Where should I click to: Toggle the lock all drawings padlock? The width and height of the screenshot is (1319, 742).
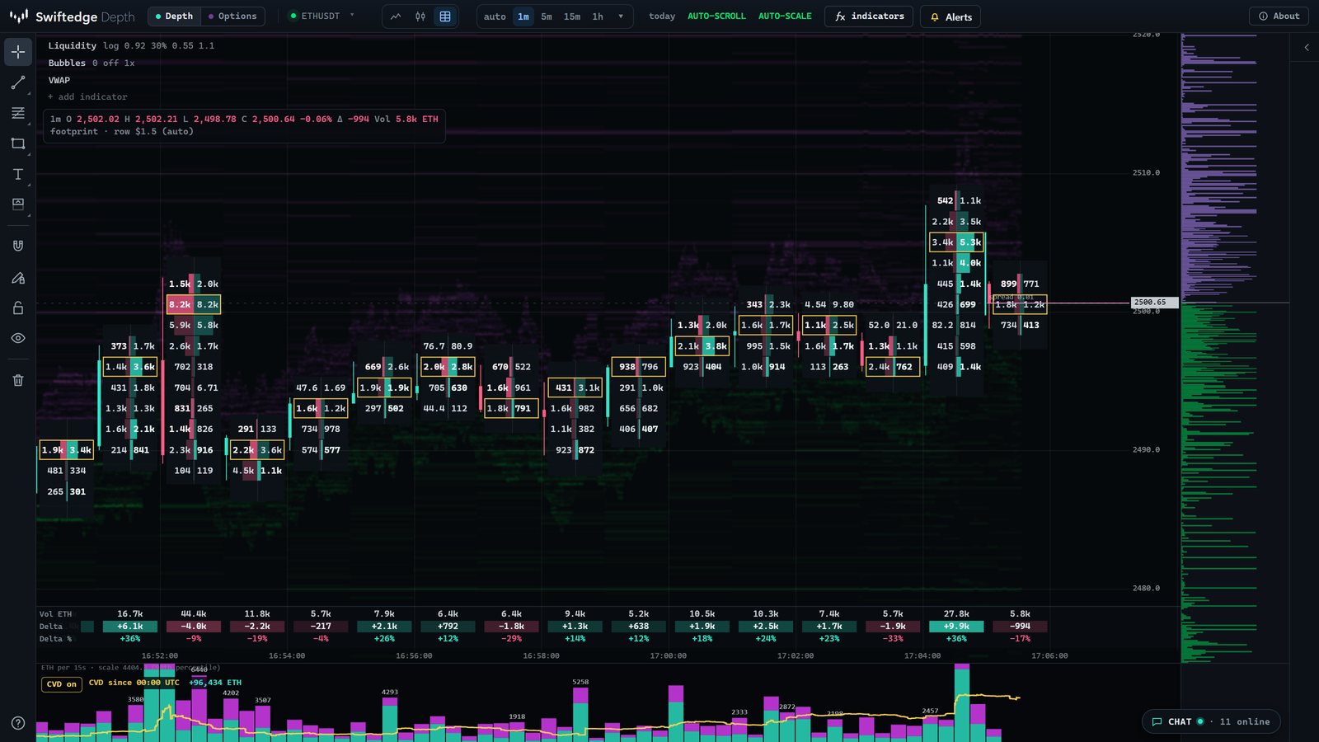click(x=18, y=308)
